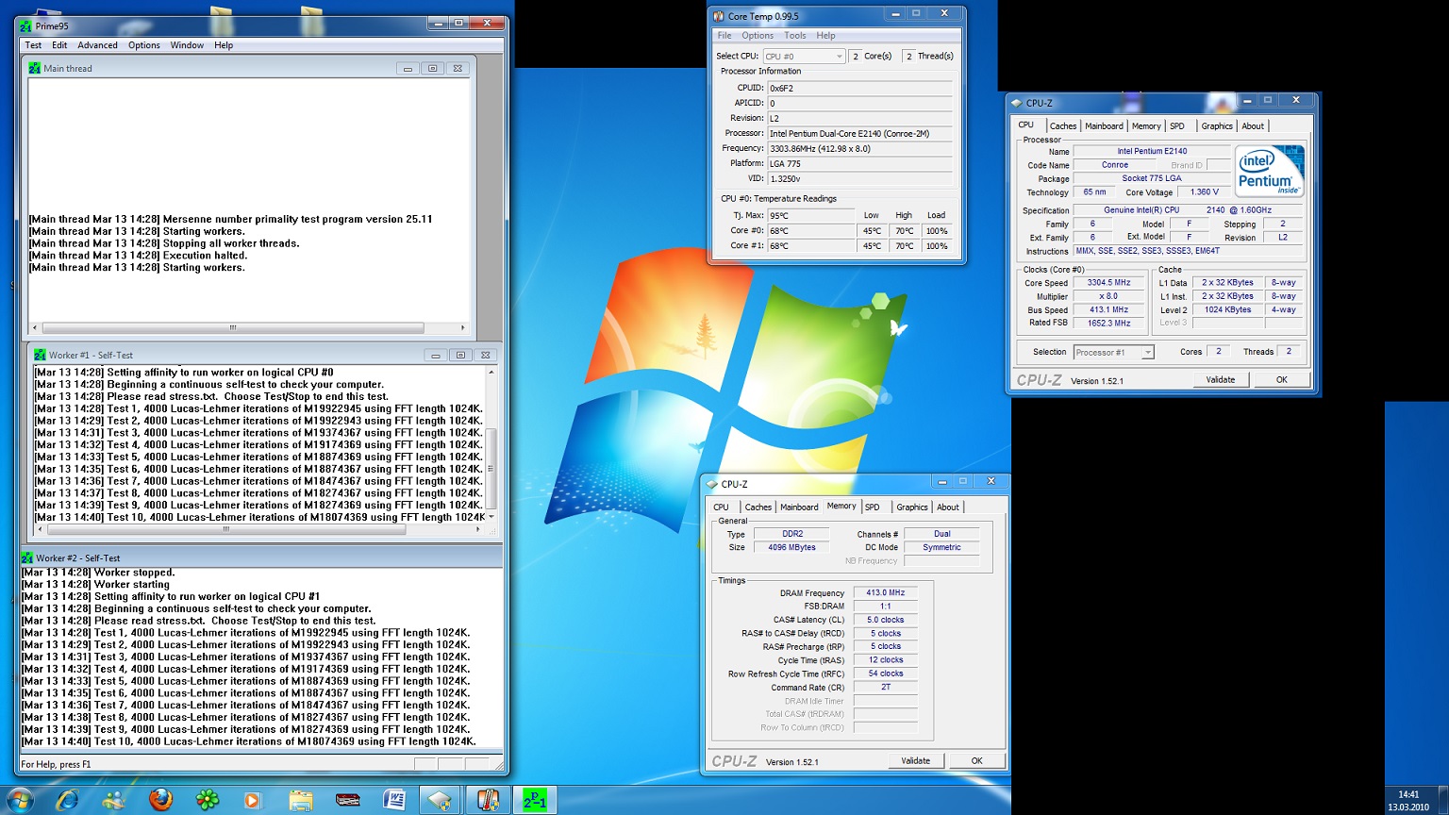Viewport: 1449px width, 815px height.
Task: Click CPU-Z processor window title icon
Action: tap(1016, 103)
